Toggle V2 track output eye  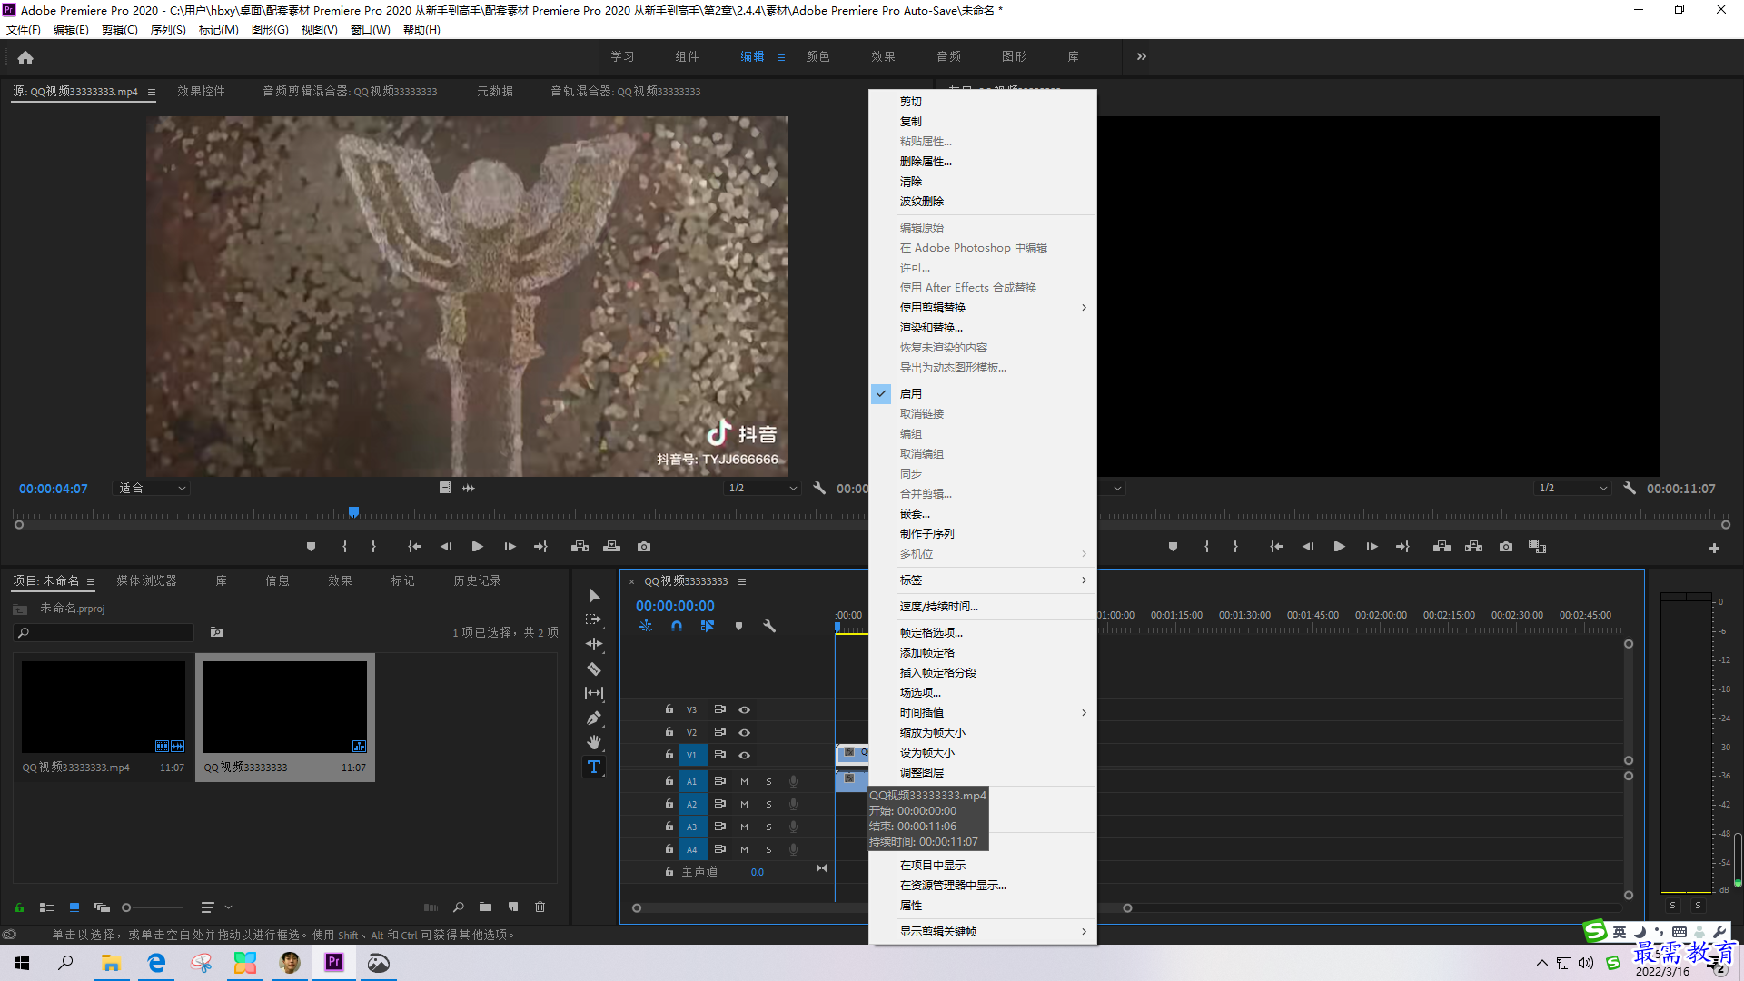tap(744, 732)
